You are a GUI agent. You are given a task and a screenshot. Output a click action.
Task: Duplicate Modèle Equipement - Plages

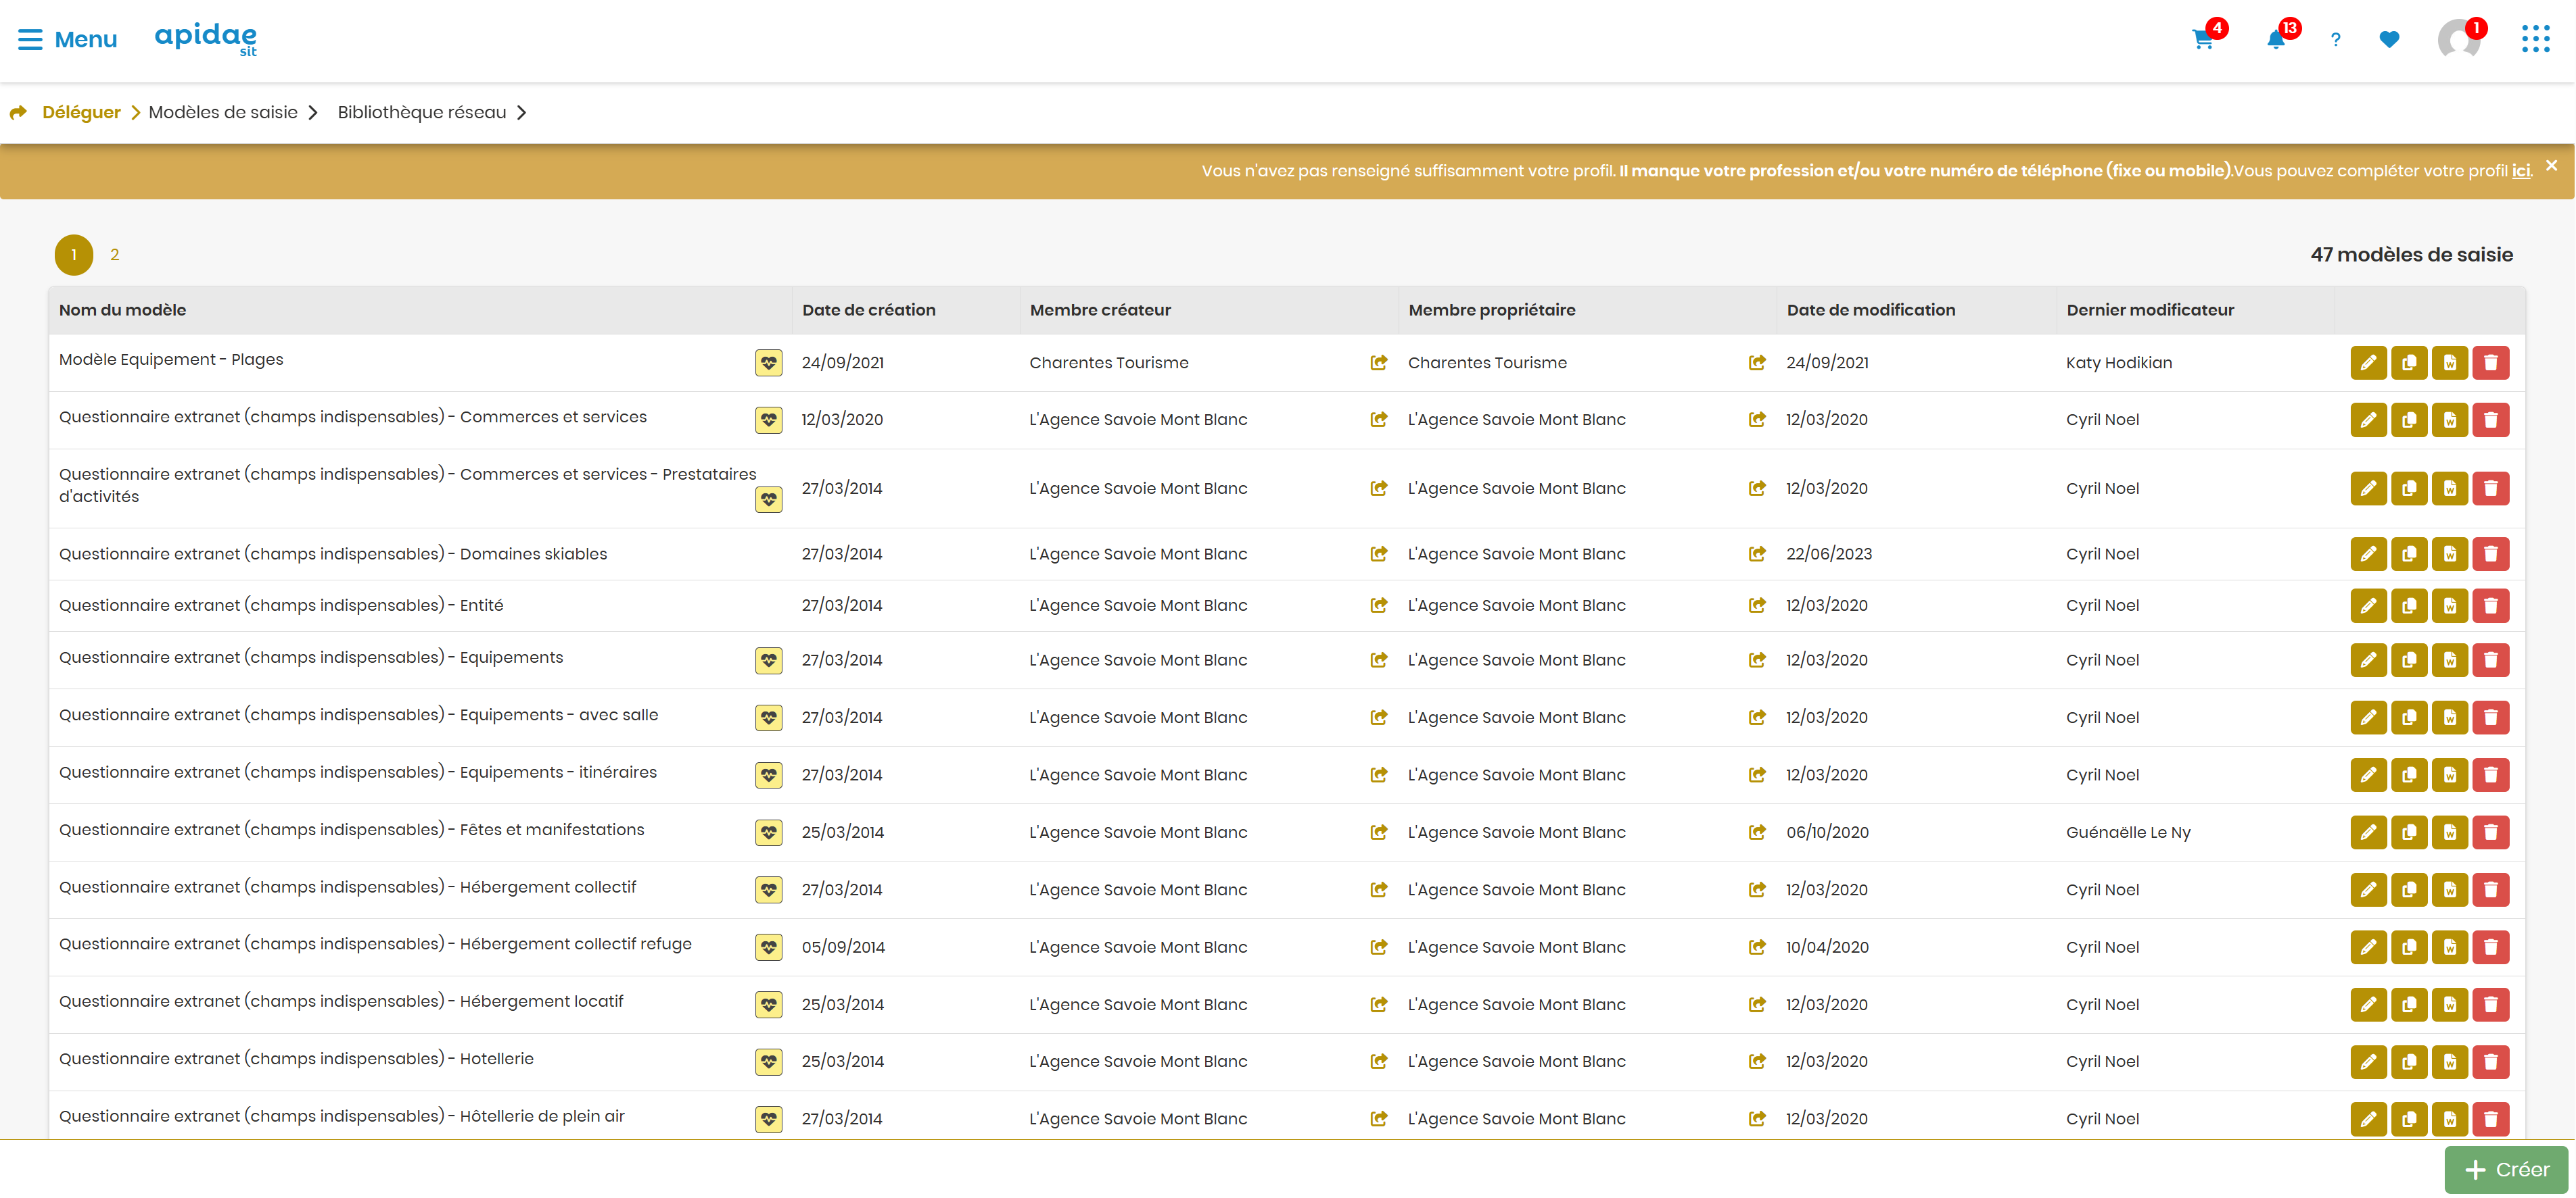2409,363
